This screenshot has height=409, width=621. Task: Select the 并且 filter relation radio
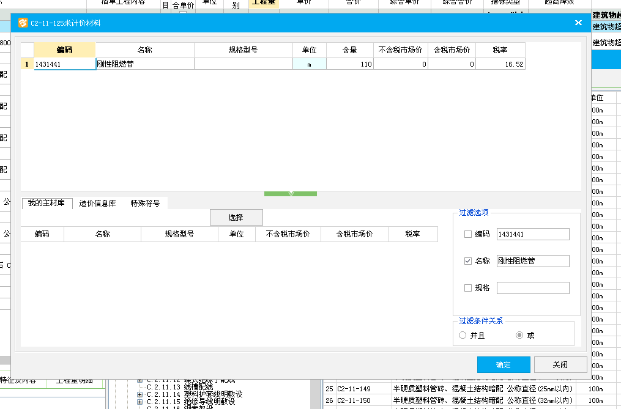tap(463, 336)
